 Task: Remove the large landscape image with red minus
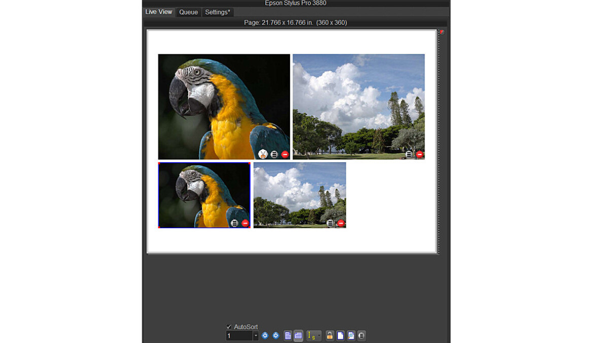[x=419, y=154]
